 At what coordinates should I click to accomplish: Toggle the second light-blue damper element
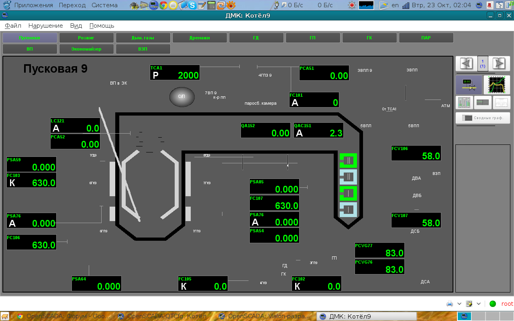point(348,176)
